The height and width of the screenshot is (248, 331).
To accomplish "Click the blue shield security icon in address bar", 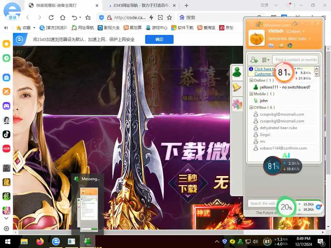I will click(x=101, y=17).
